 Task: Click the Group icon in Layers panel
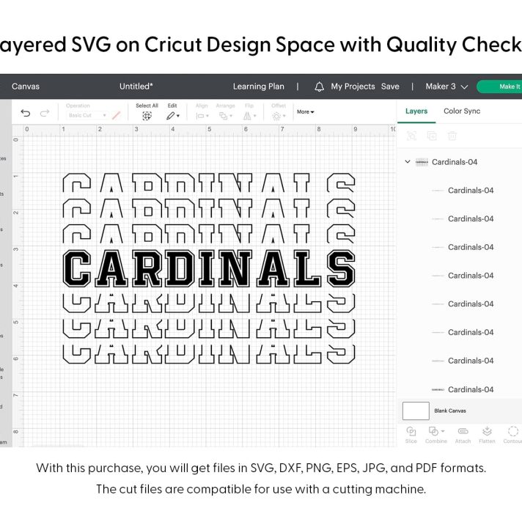(411, 136)
